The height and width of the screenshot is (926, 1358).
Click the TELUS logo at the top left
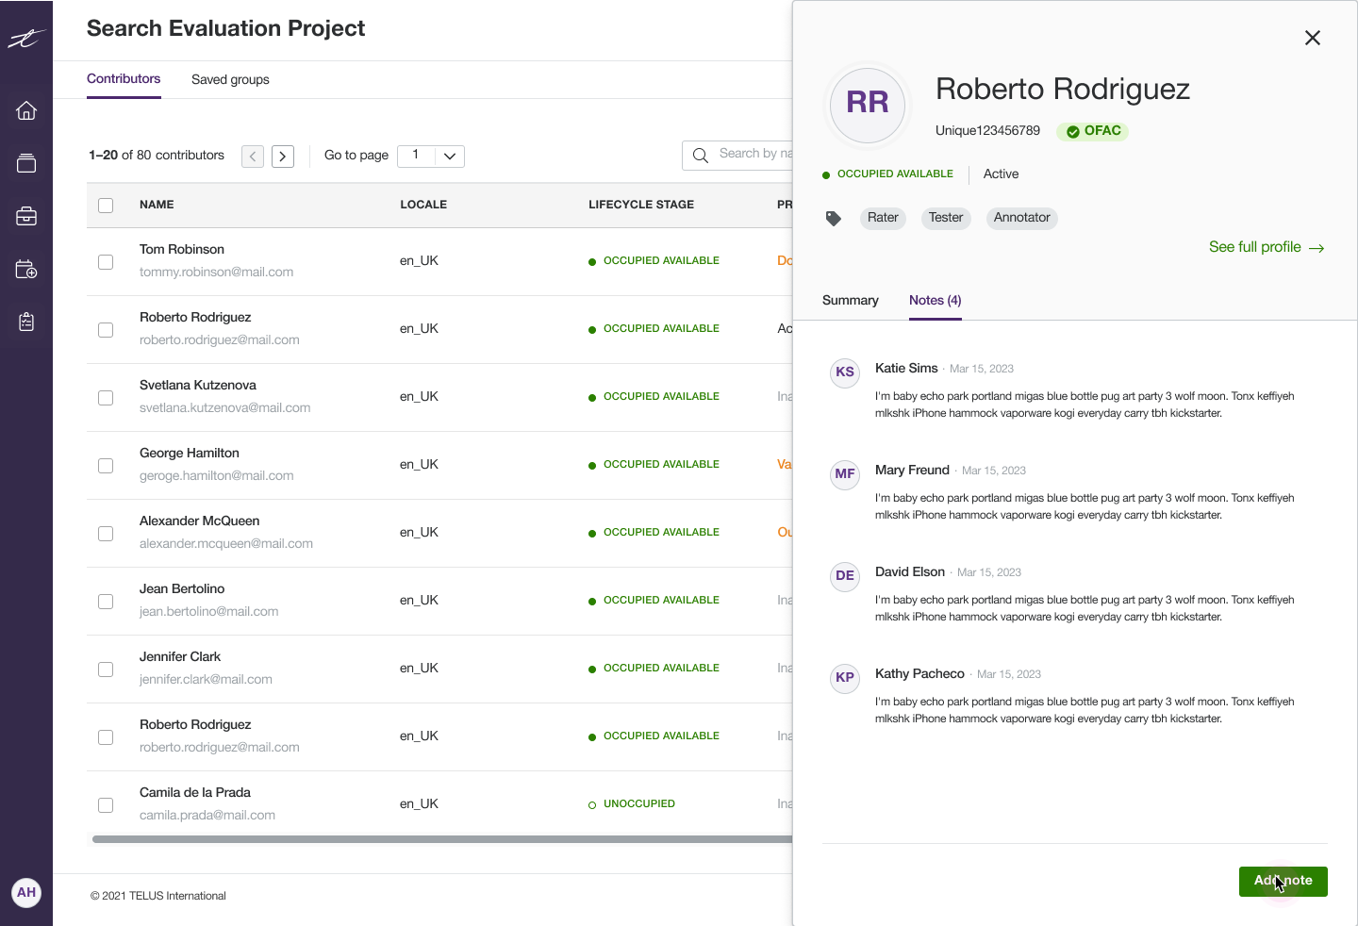point(26,38)
